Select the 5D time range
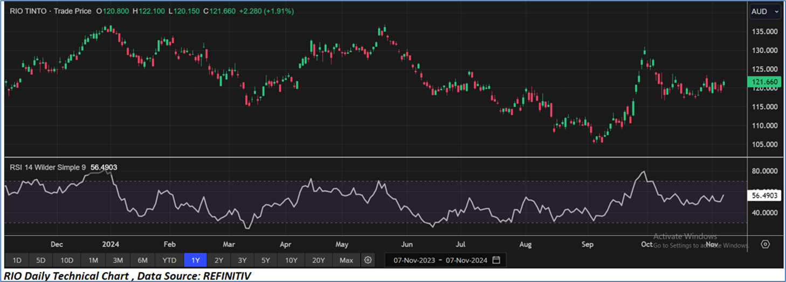 coord(41,260)
